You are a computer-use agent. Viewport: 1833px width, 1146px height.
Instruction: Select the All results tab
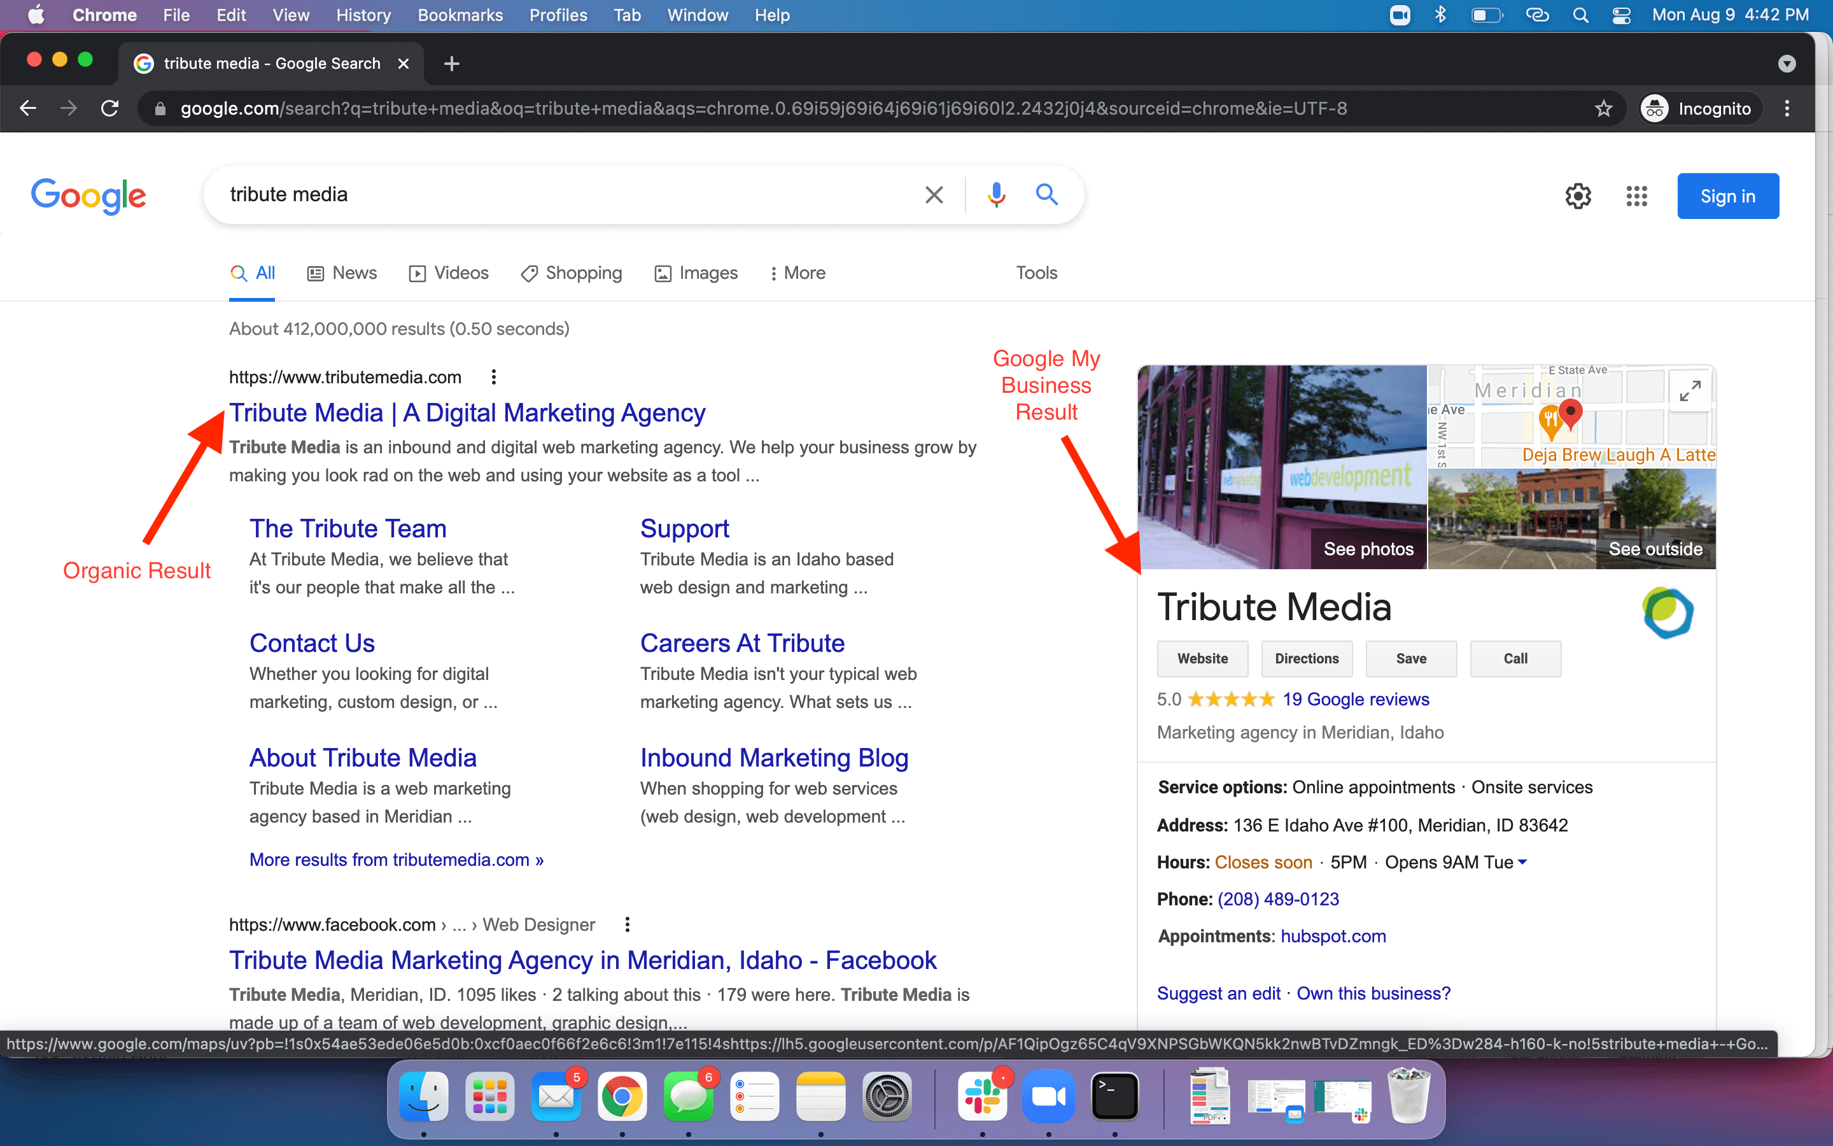click(252, 273)
